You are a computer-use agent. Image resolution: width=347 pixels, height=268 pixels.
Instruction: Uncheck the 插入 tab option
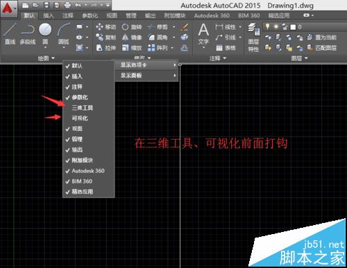coord(89,76)
